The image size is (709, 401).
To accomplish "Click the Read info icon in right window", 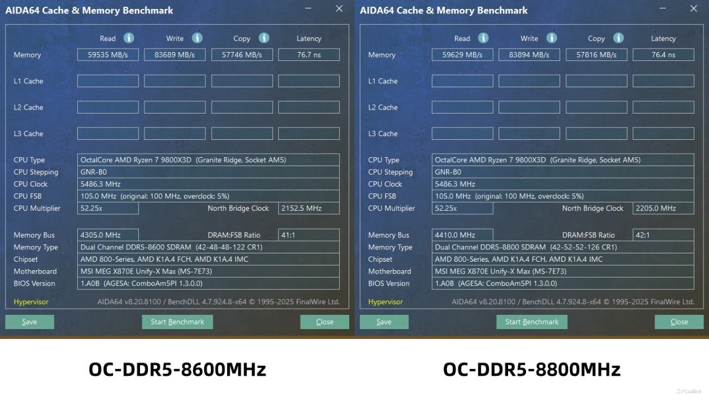I will [483, 38].
